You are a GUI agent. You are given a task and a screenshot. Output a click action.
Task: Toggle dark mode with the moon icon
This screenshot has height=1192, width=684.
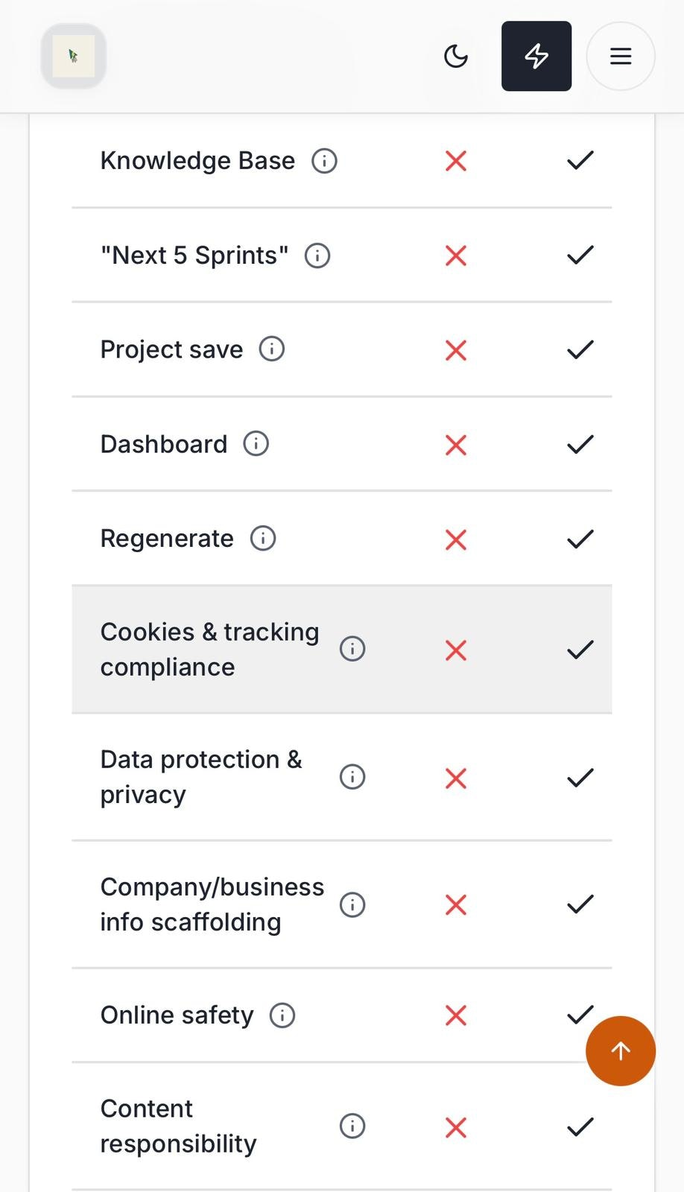[x=456, y=57]
